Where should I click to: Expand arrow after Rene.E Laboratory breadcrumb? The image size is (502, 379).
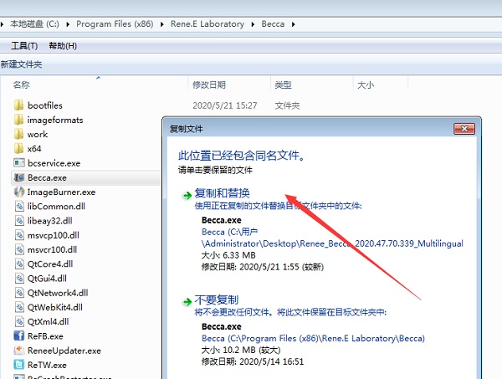(x=253, y=24)
